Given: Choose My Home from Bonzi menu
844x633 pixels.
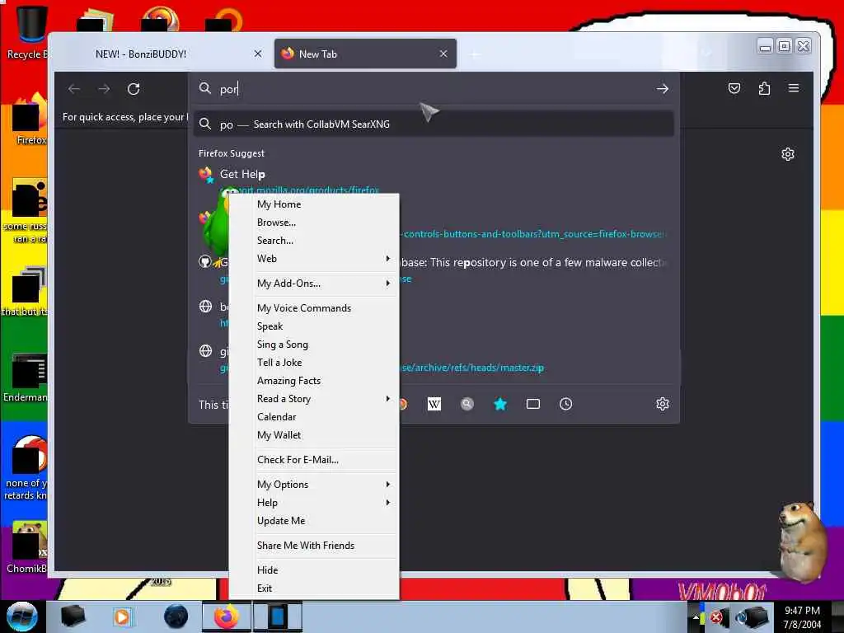Looking at the screenshot, I should (314, 204).
